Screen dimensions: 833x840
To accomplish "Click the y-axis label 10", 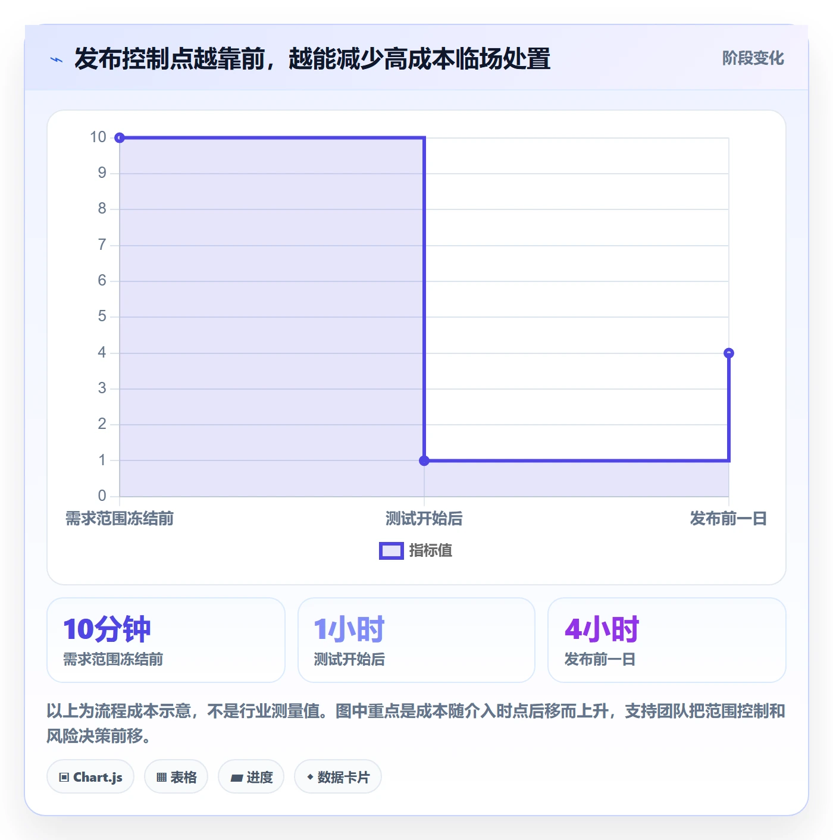I will [98, 137].
